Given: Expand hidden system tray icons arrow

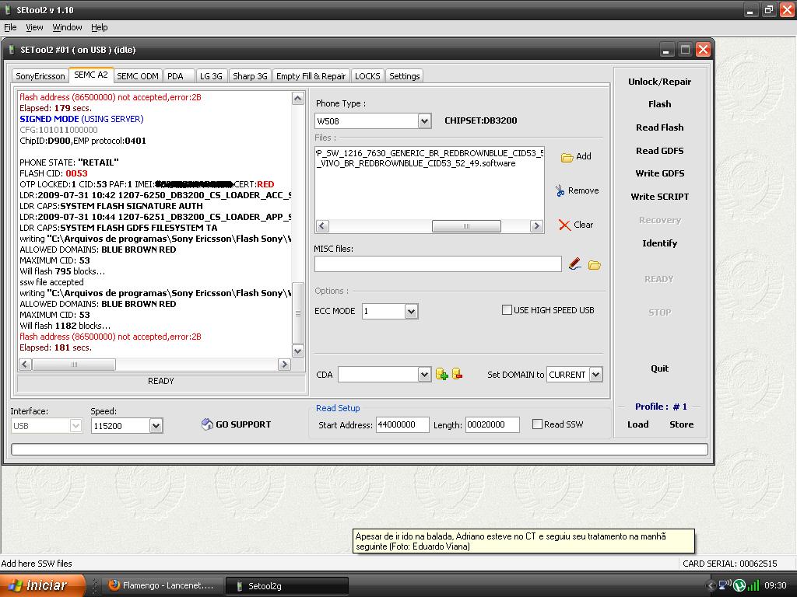Looking at the screenshot, I should 711,585.
